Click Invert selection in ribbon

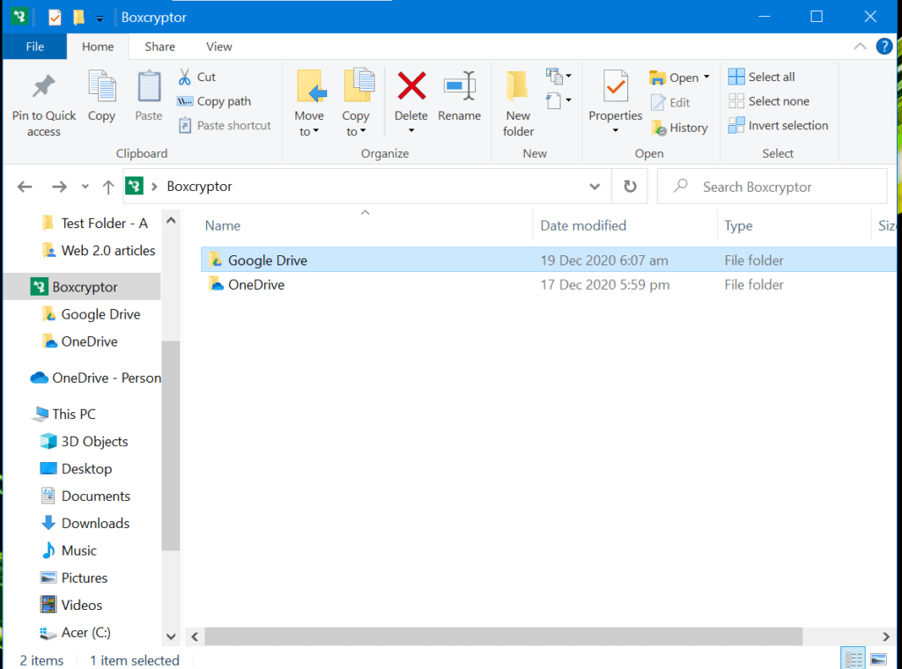tap(779, 126)
